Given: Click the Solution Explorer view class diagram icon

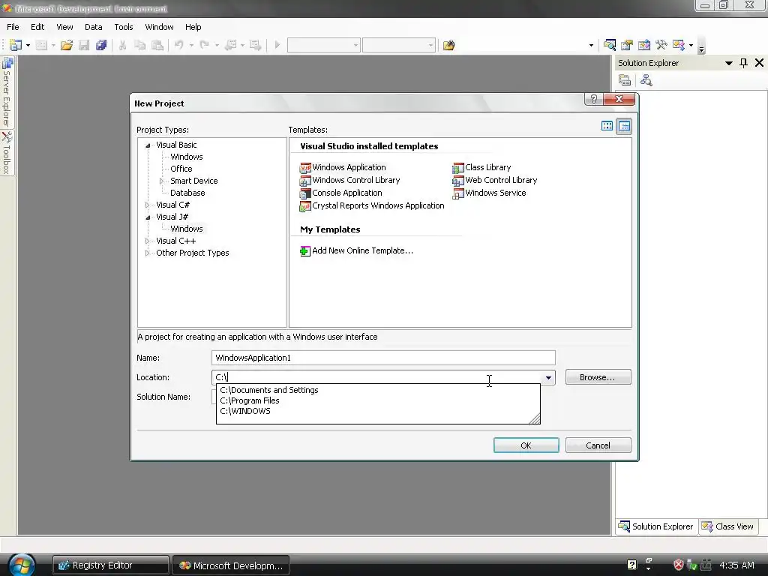Looking at the screenshot, I should point(646,79).
